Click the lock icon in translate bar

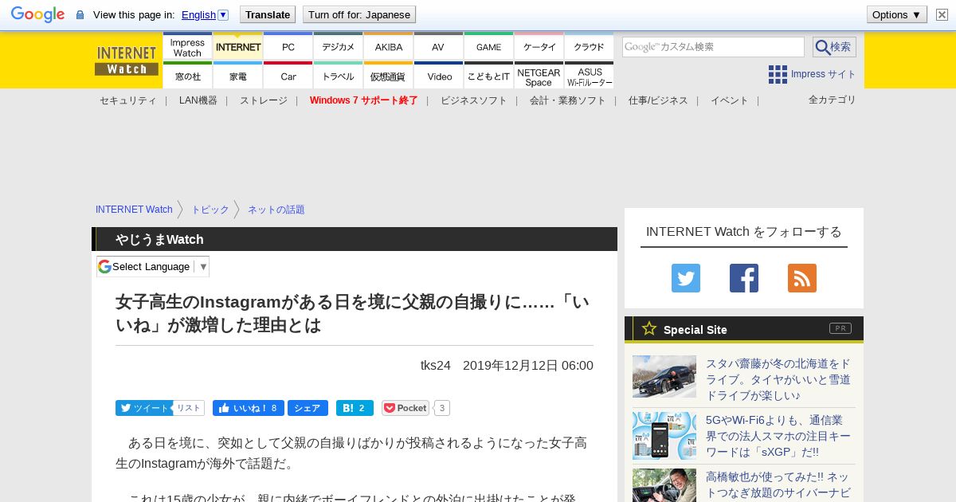point(80,15)
